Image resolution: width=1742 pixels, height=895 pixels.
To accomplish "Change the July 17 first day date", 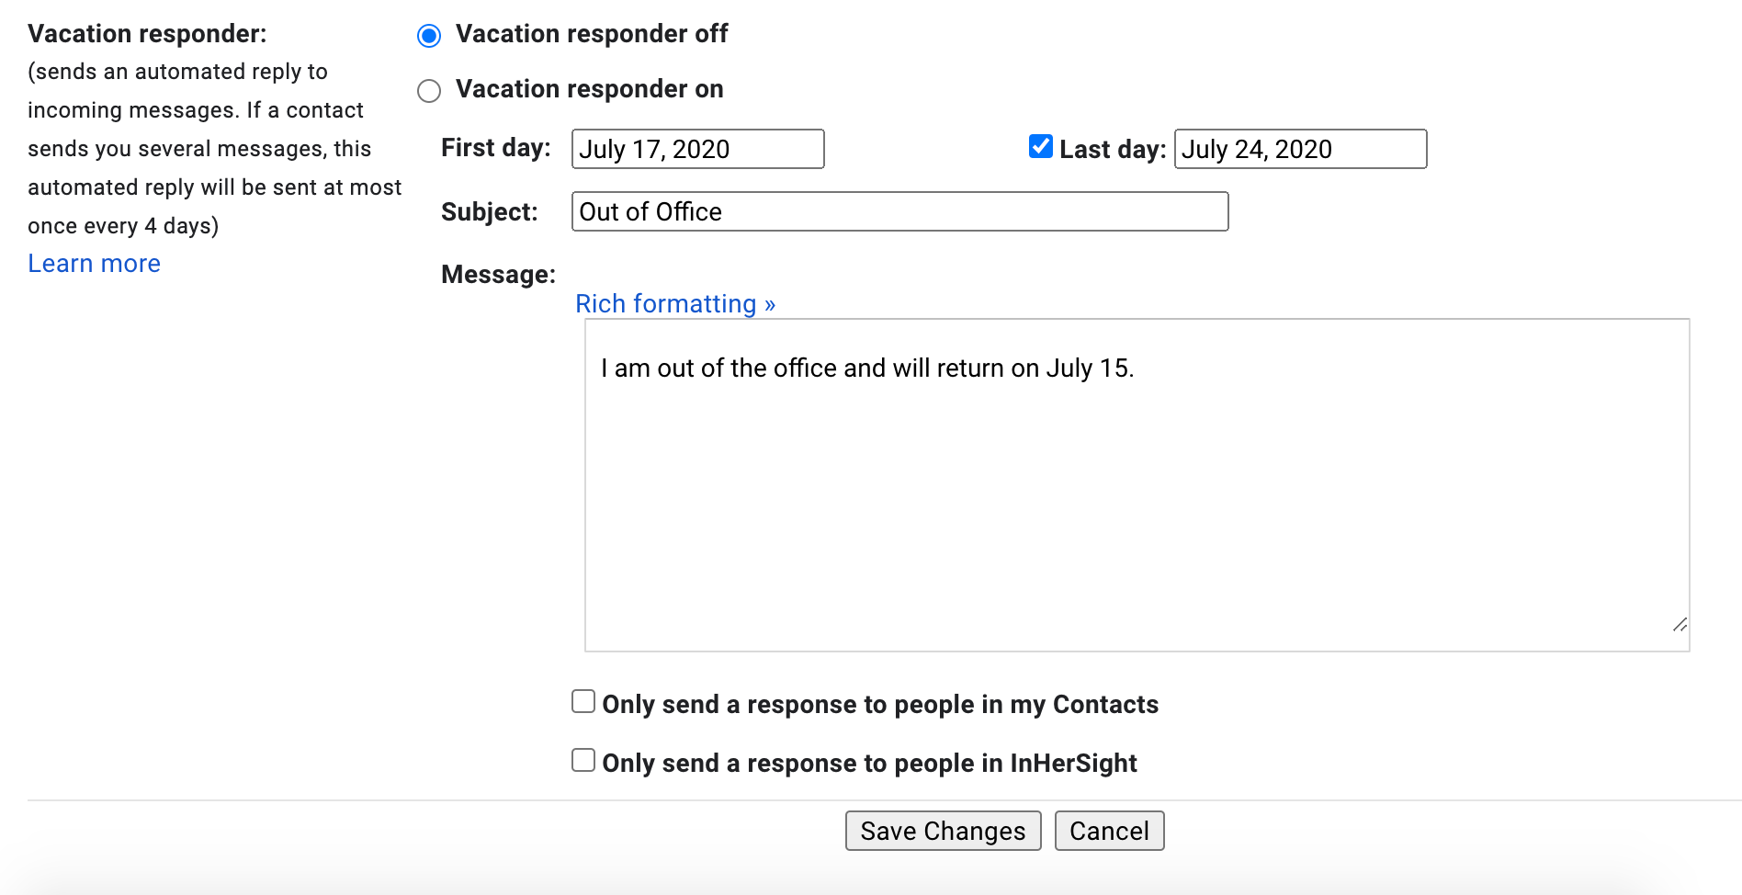I will pyautogui.click(x=696, y=149).
